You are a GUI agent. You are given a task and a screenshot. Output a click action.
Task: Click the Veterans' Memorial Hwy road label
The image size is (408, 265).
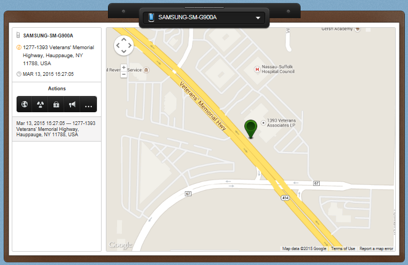[203, 106]
